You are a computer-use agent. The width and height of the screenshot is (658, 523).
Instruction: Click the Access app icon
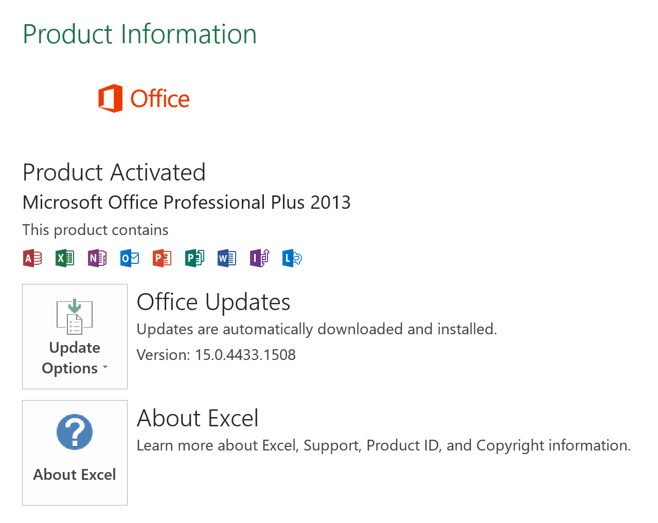click(x=32, y=258)
